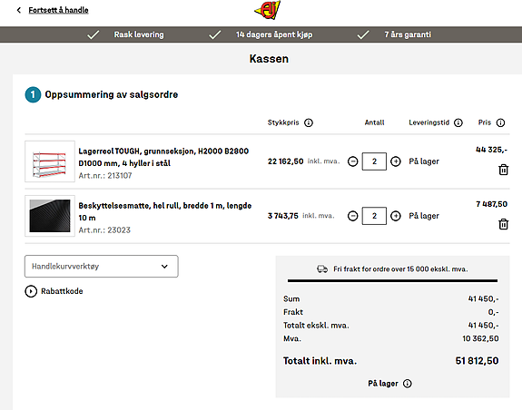
Task: Open the Beskyttelsesmatte product title link
Action: click(165, 212)
